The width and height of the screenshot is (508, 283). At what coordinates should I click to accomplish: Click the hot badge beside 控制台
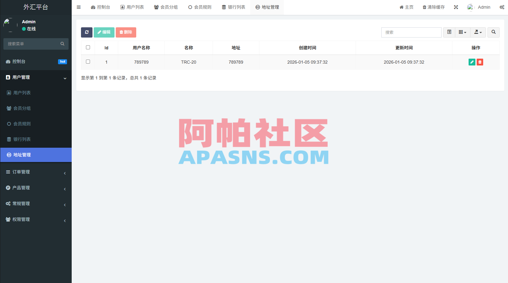[63, 62]
